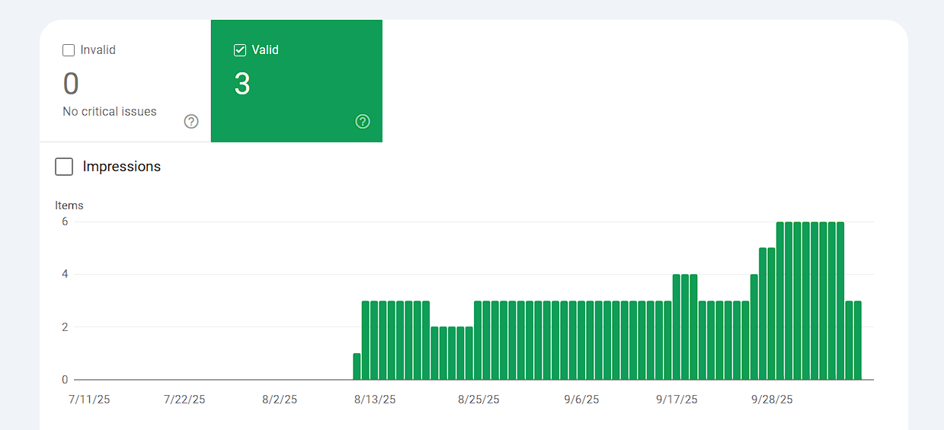Enable the Impressions checkbox

(x=65, y=167)
